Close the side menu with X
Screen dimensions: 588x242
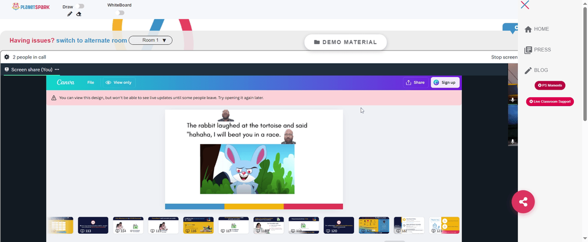(x=525, y=5)
